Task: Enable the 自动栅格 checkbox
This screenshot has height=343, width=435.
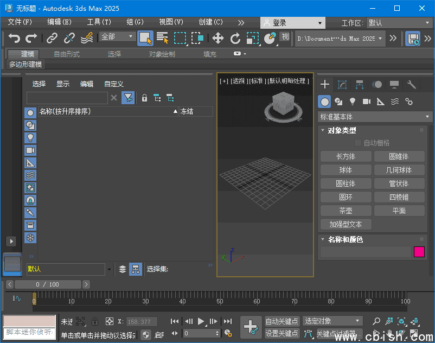Action: pos(357,142)
